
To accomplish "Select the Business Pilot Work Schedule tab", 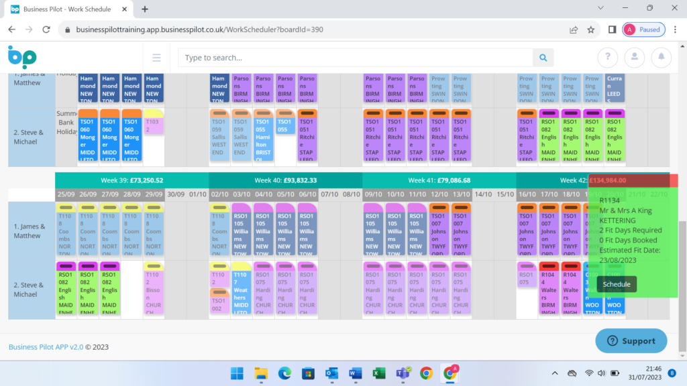I will click(x=67, y=9).
